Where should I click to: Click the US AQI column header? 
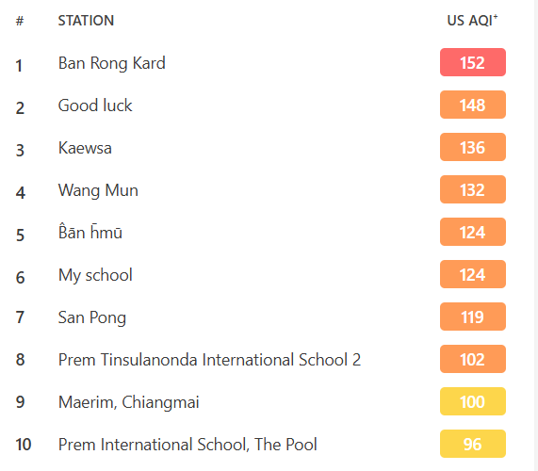pos(472,21)
